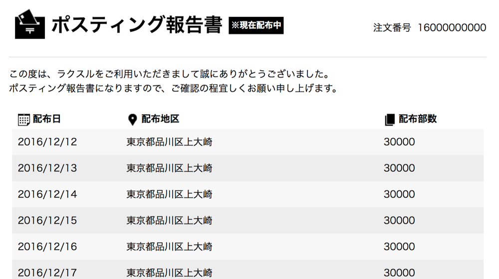Screen dimensions: 499x279
Task: Click the calendar icon beside 配布日
Action: click(x=24, y=120)
